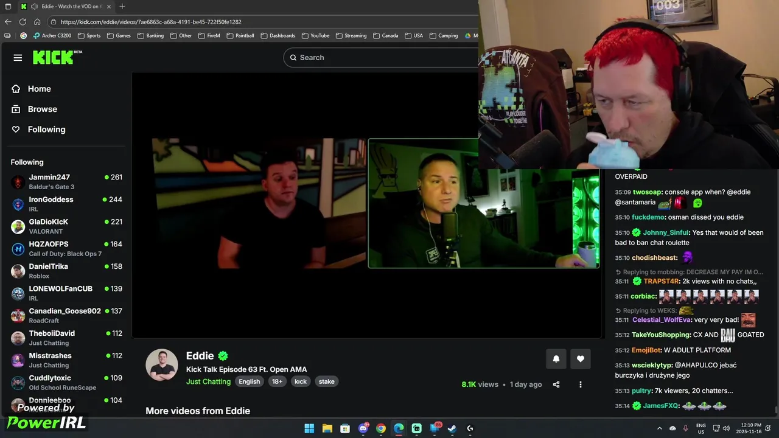The width and height of the screenshot is (779, 438).
Task: Open YouTube bookmarks folder
Action: (315, 36)
